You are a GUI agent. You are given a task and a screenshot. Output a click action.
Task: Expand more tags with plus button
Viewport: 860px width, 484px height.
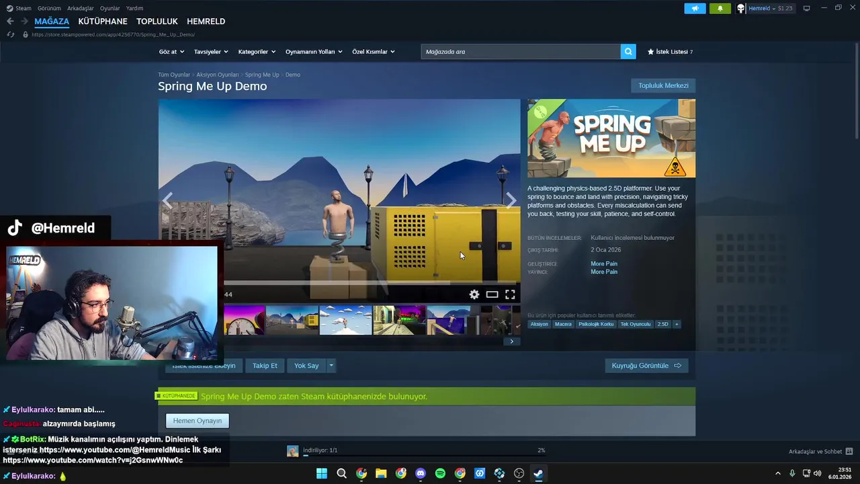click(x=677, y=324)
